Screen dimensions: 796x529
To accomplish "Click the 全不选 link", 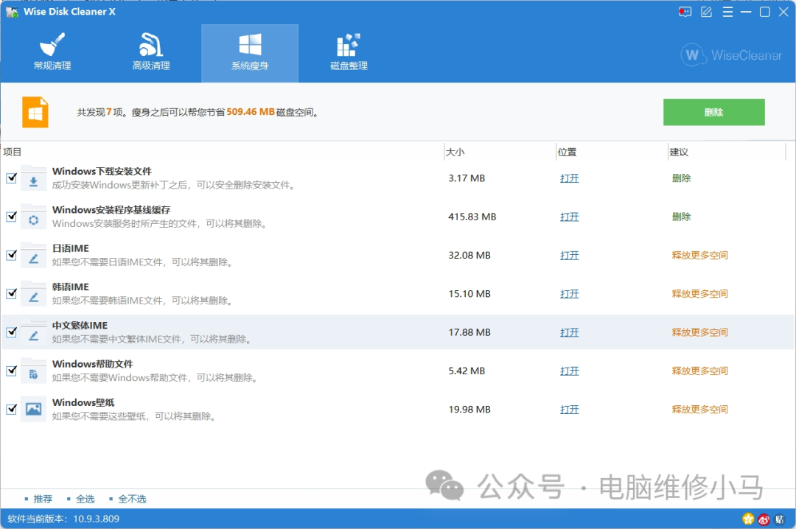I will (132, 499).
